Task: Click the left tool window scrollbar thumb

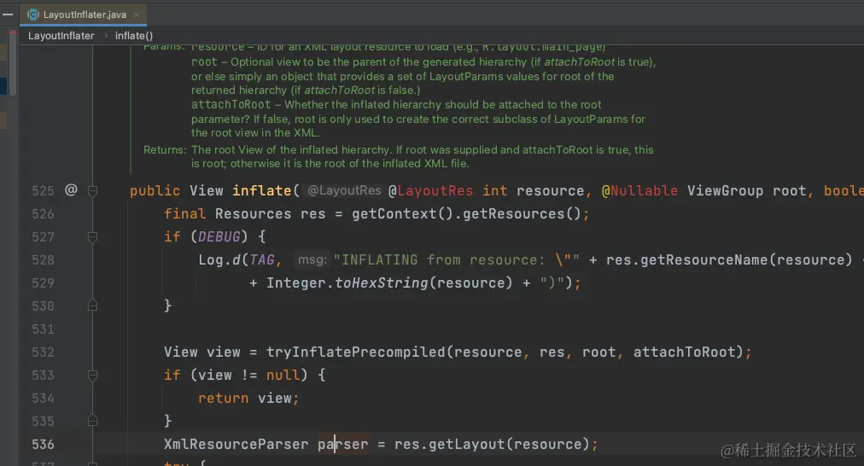Action: [13, 65]
